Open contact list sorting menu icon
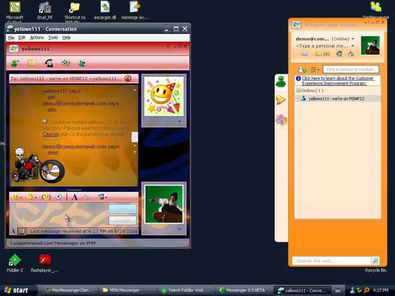Screen dimensions: 395x296 tap(315, 69)
